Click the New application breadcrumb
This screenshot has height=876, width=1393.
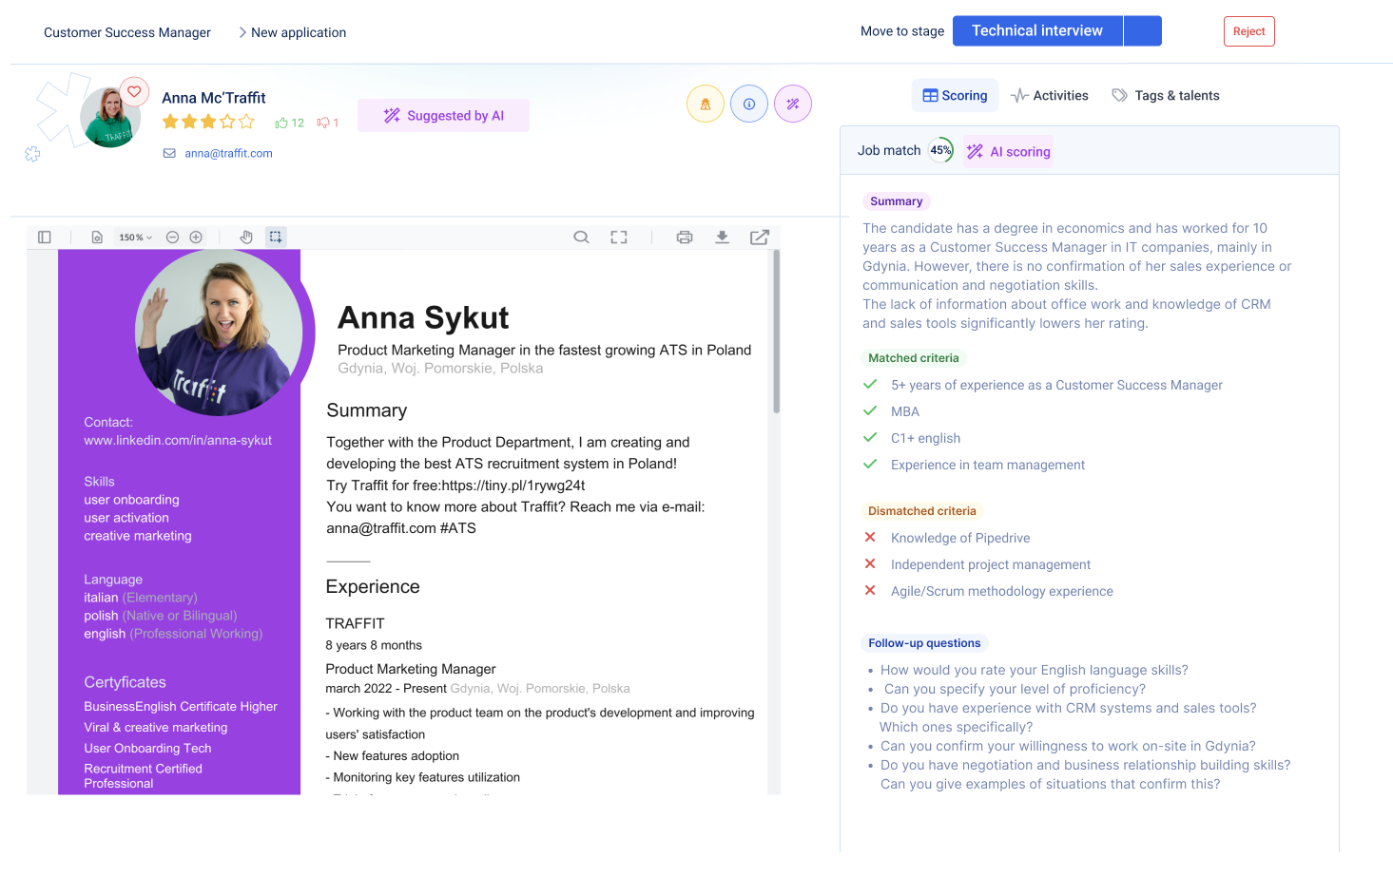point(299,32)
